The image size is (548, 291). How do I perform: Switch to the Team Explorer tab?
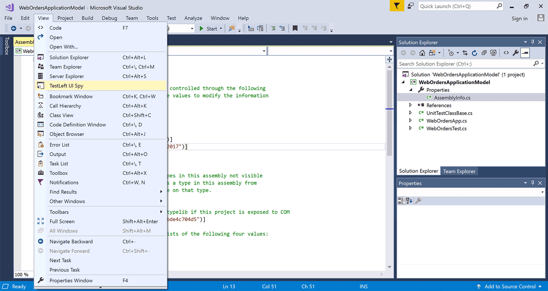pyautogui.click(x=459, y=171)
